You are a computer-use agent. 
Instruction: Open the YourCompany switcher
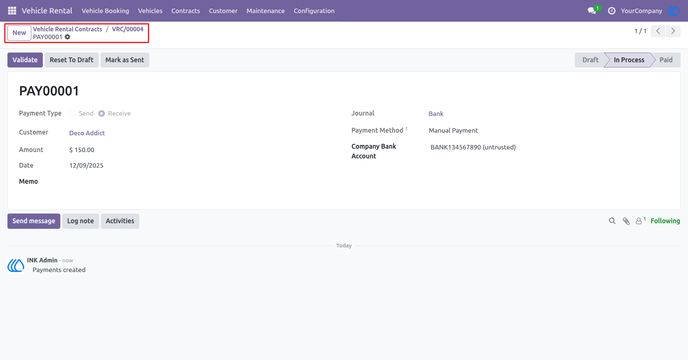(x=641, y=11)
